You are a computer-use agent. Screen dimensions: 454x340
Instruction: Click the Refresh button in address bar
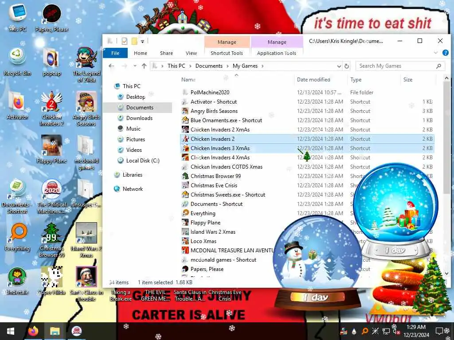347,66
